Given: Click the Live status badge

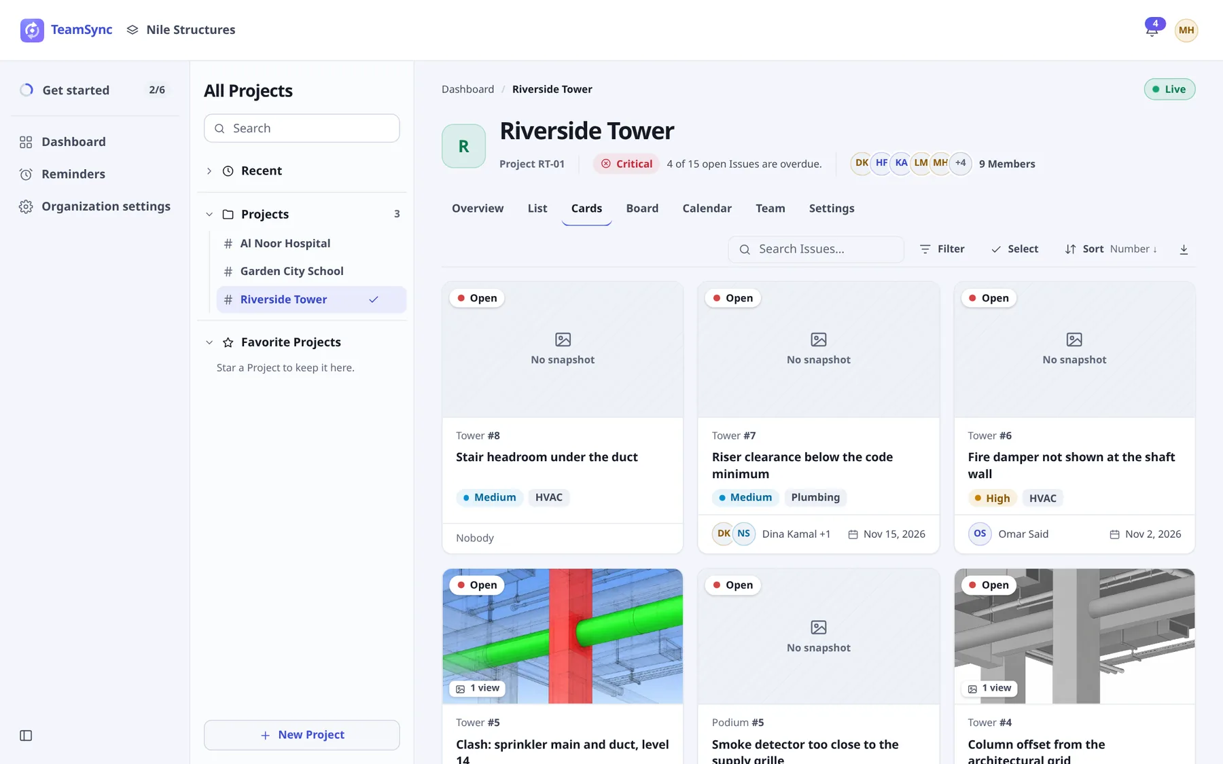Looking at the screenshot, I should pos(1169,89).
